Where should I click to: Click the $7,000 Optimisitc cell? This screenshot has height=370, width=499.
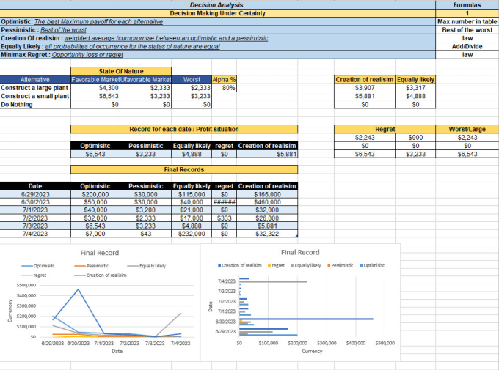coord(95,233)
